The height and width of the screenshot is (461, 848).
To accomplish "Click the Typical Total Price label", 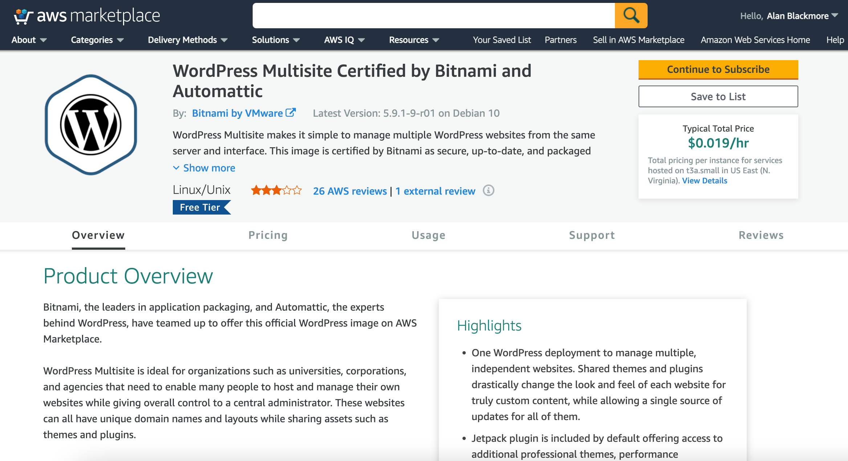I will click(x=718, y=128).
